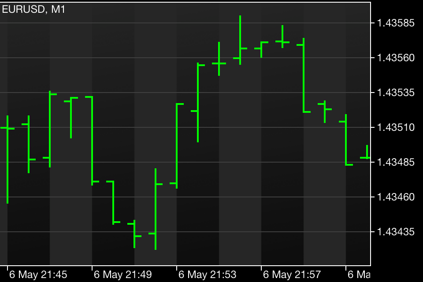423x282 pixels.
Task: Select the 1.43585 price label
Action: pos(396,23)
